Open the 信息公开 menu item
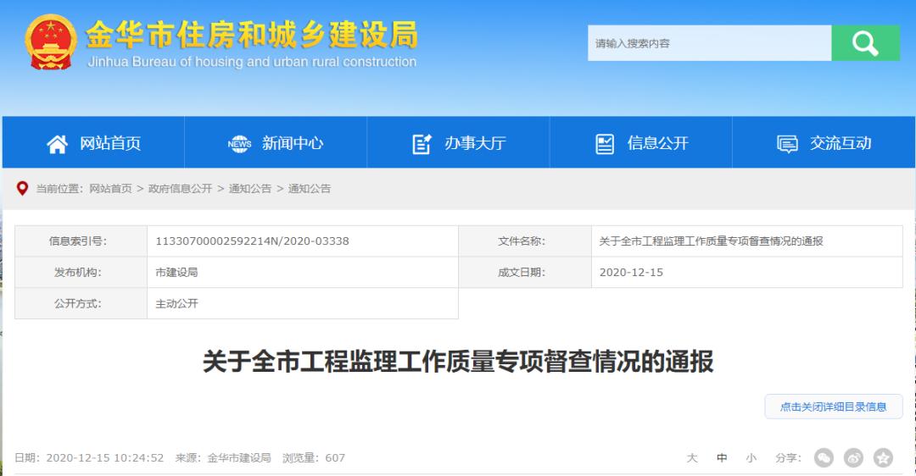Screen dimensions: 916x476 (x=657, y=143)
